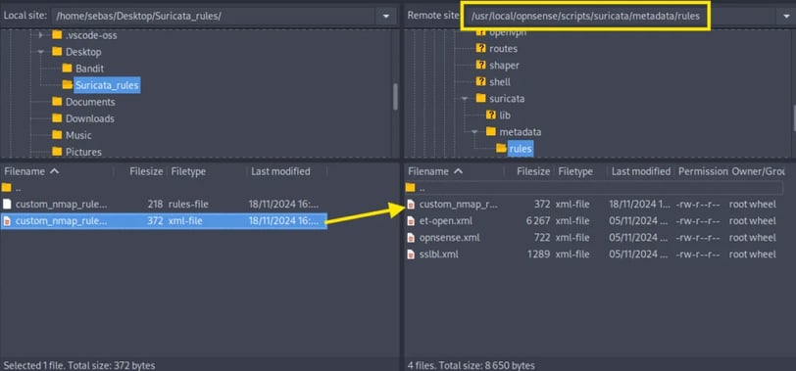Click the rules-file document icon in local list
Screen dimensions: 796x371
[7, 205]
